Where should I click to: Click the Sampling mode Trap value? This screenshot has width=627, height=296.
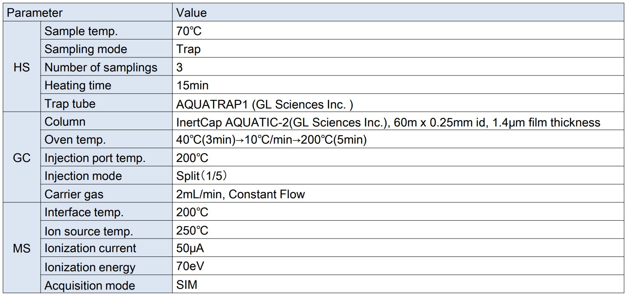coord(188,49)
